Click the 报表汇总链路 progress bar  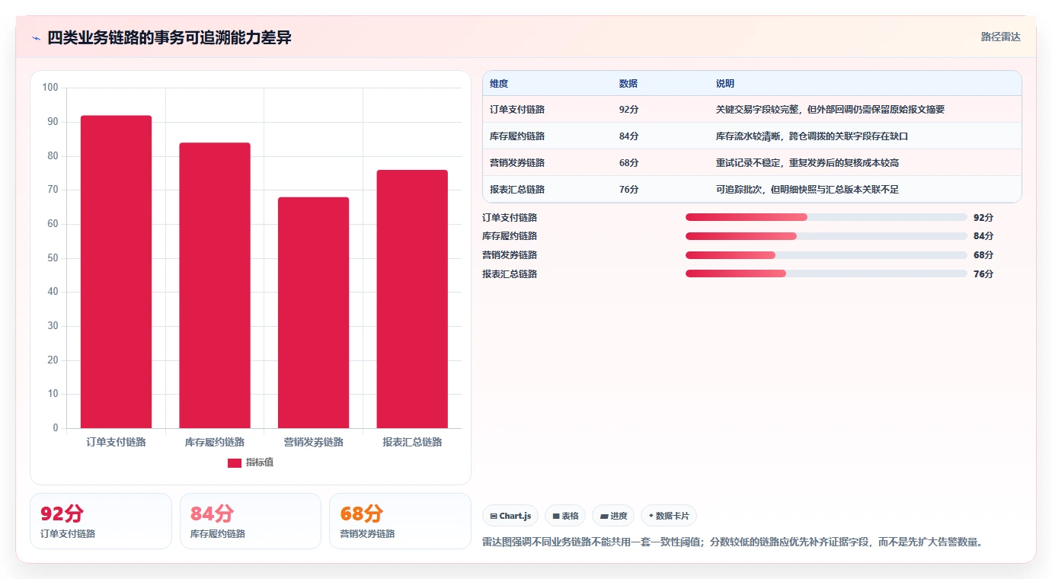(x=827, y=274)
